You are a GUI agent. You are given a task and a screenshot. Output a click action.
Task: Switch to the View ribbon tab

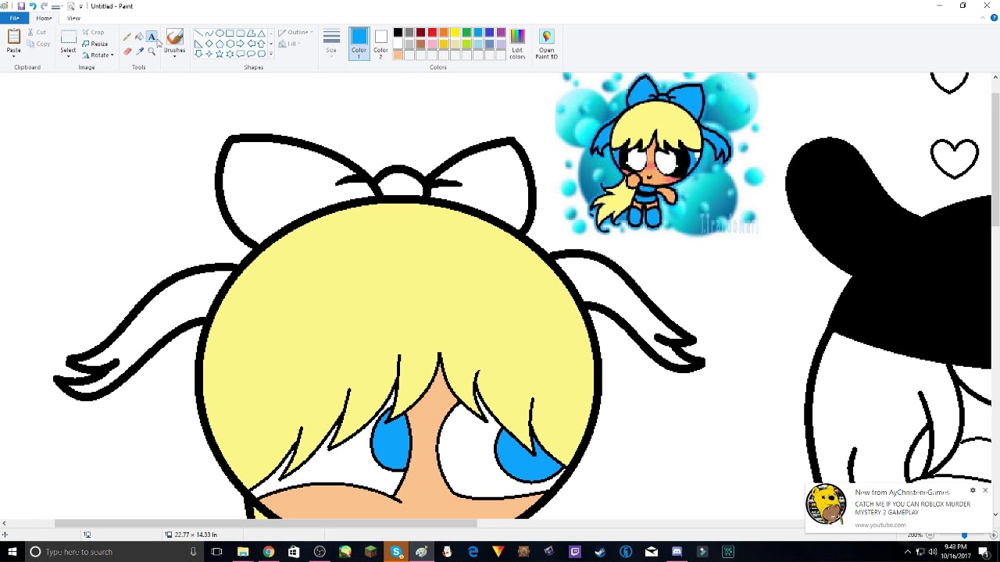click(x=73, y=18)
